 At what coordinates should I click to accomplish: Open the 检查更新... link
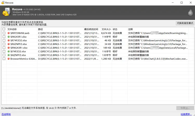click(186, 114)
